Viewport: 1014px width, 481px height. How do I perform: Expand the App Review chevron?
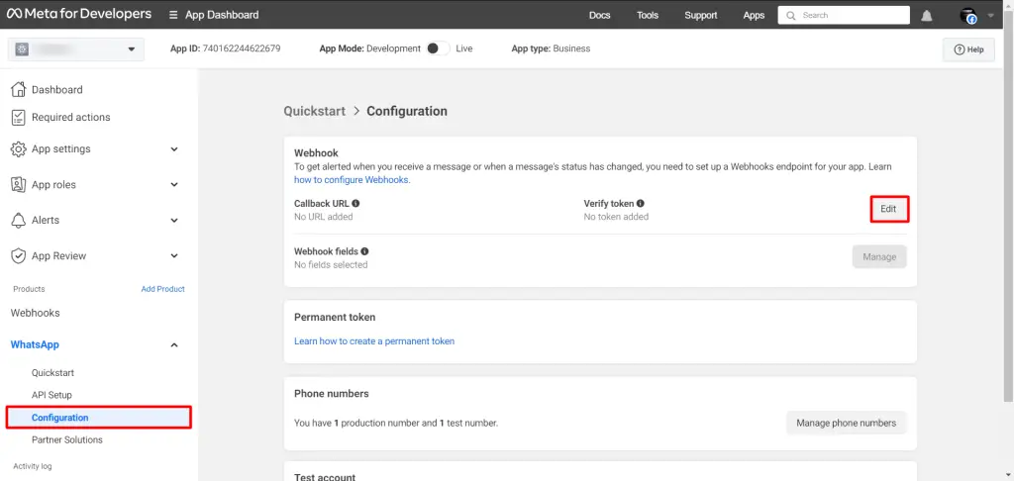pos(174,256)
